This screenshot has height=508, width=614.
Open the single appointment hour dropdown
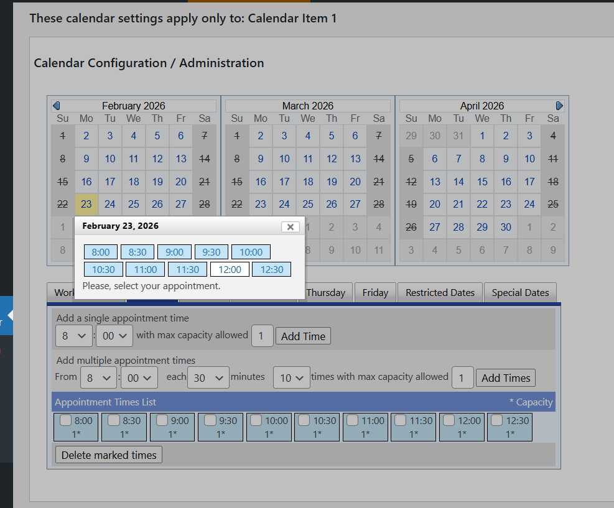[x=73, y=336]
